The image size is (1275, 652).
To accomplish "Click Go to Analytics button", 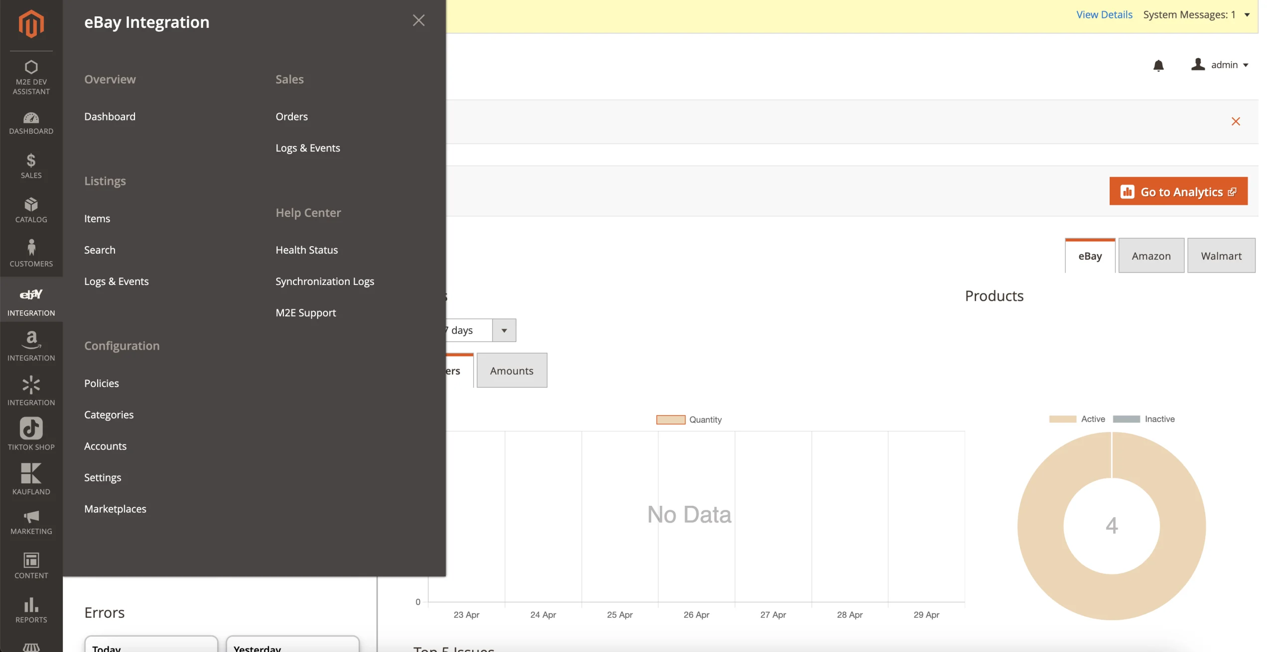I will pos(1178,191).
